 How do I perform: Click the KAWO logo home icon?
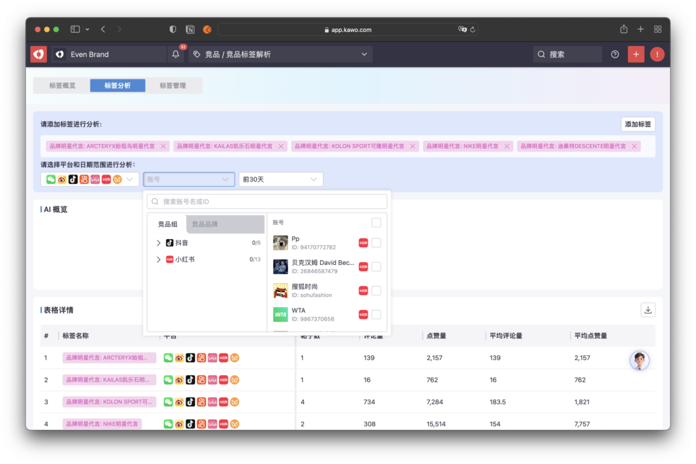(x=39, y=54)
